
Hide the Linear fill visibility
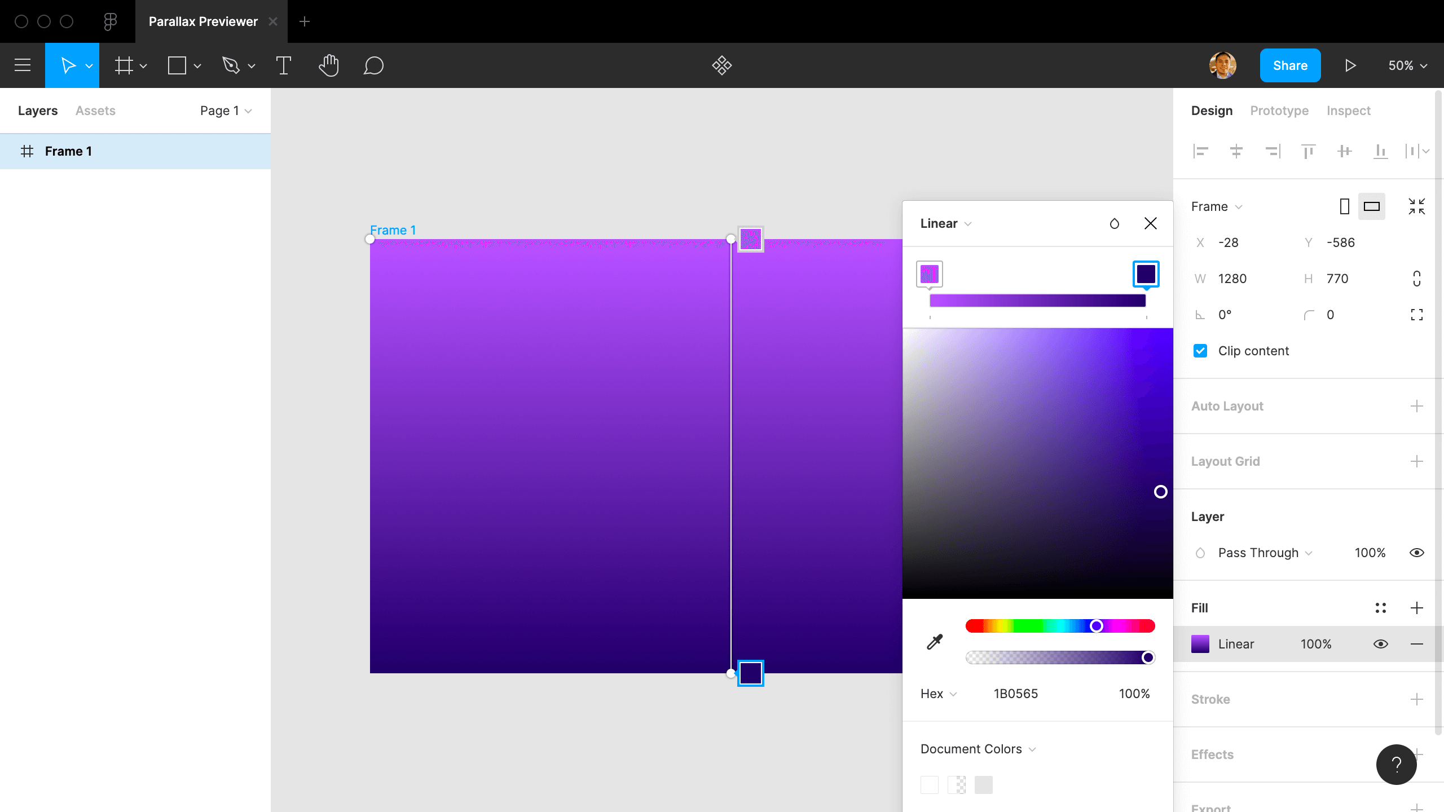pyautogui.click(x=1380, y=644)
